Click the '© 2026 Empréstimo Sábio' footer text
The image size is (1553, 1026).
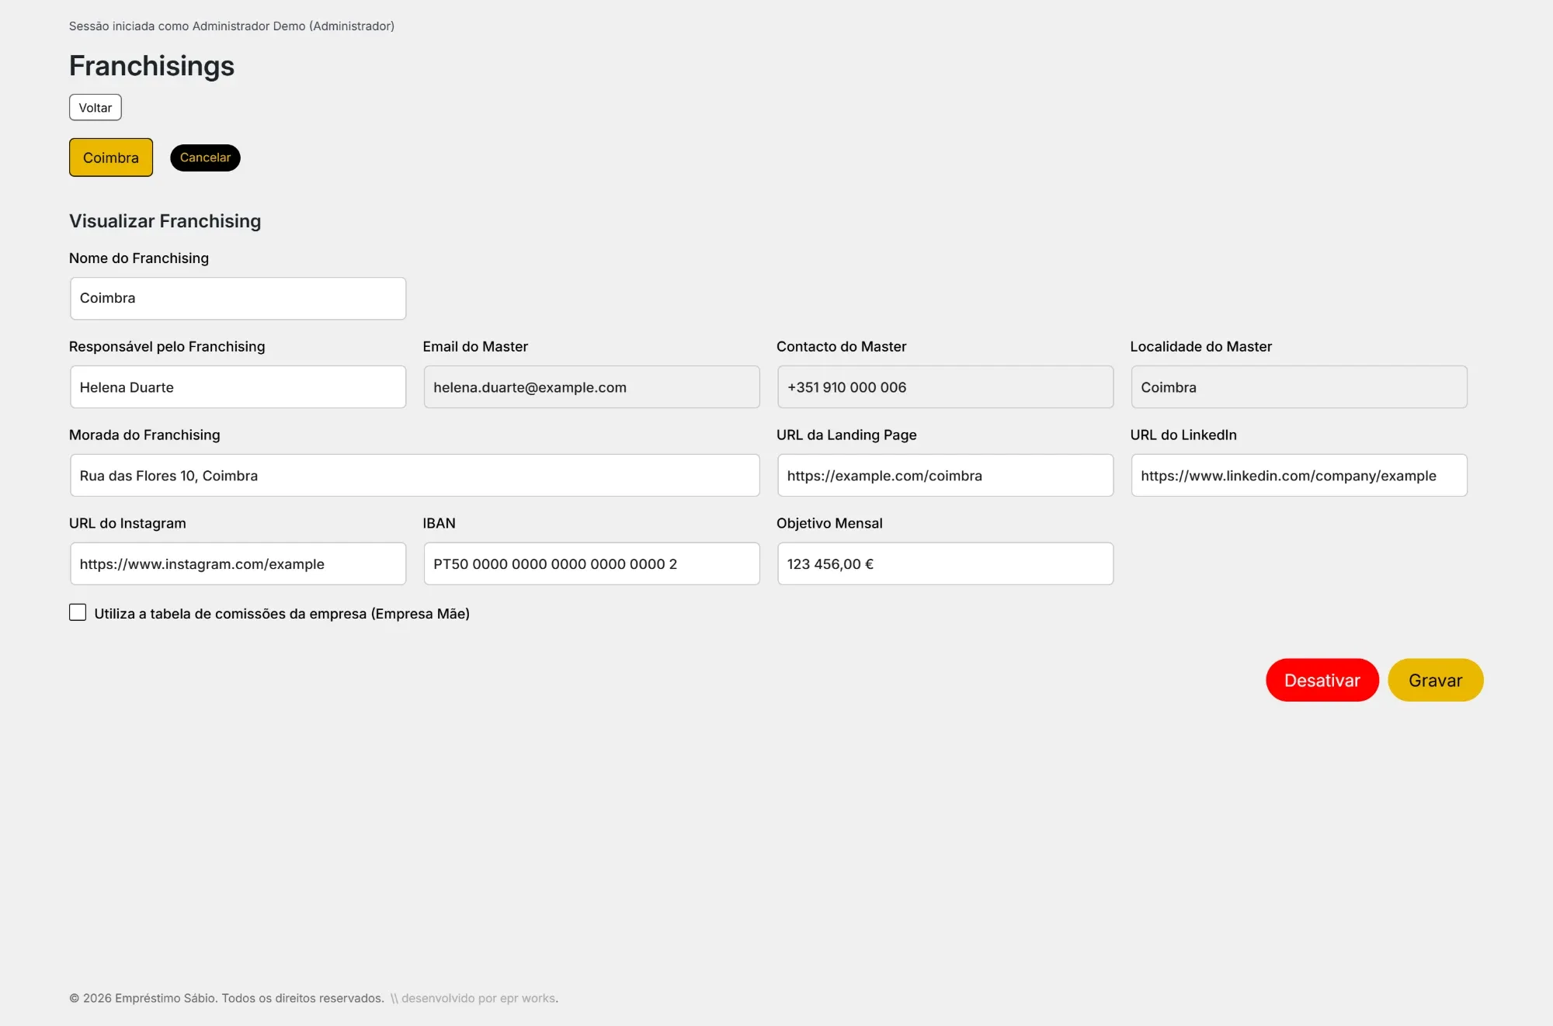226,998
